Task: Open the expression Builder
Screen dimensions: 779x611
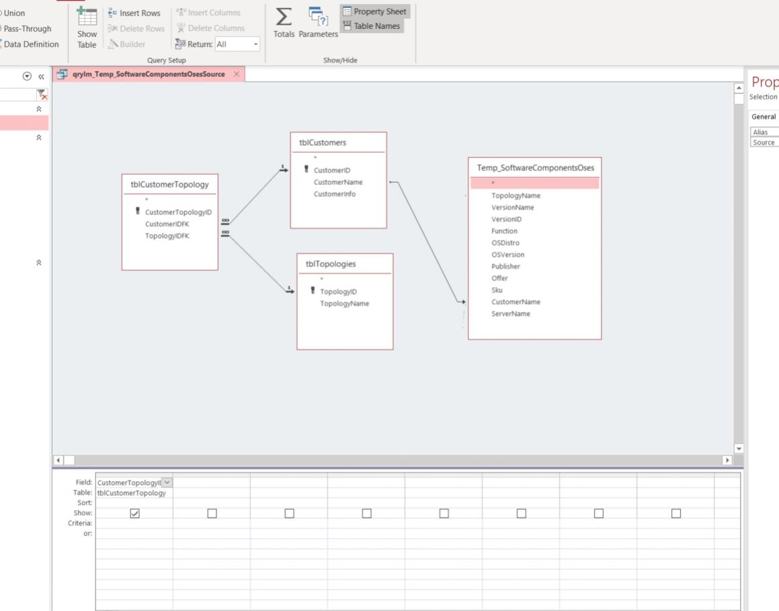Action: point(127,44)
